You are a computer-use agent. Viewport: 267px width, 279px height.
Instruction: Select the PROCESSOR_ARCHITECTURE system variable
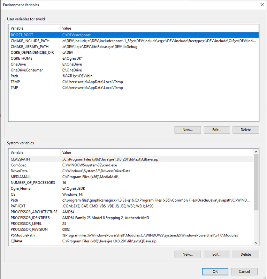pyautogui.click(x=132, y=212)
